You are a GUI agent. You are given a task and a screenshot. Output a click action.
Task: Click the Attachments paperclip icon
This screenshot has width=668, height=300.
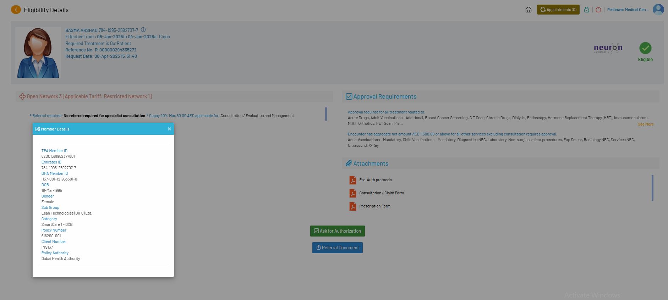pyautogui.click(x=349, y=163)
